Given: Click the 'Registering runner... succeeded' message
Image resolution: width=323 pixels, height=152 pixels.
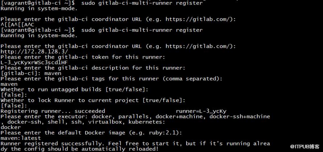Looking at the screenshot, I should coord(53,111).
